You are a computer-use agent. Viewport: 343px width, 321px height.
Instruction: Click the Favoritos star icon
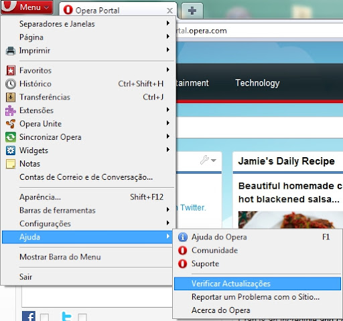tap(11, 70)
